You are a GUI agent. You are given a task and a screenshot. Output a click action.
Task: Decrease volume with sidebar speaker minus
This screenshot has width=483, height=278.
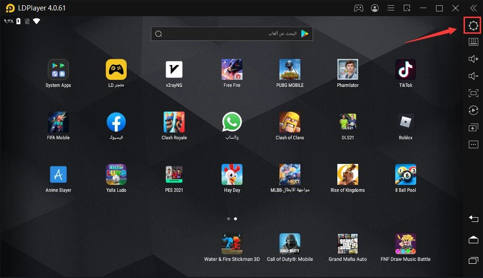tap(474, 76)
